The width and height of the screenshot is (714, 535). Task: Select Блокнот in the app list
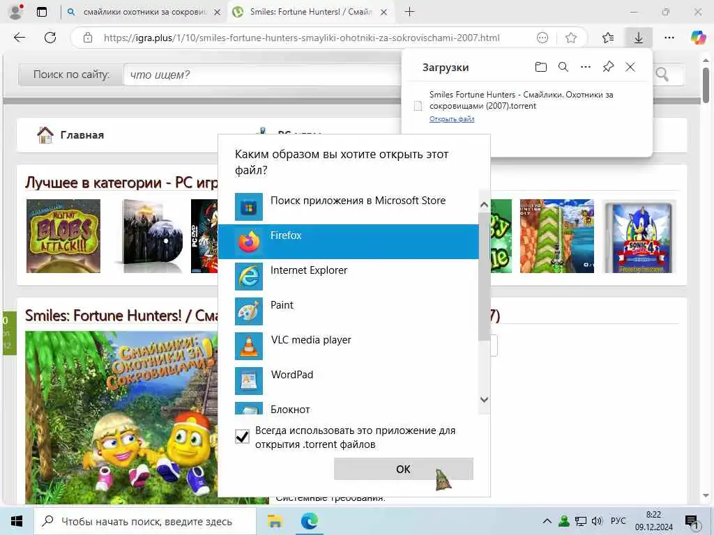pos(349,408)
